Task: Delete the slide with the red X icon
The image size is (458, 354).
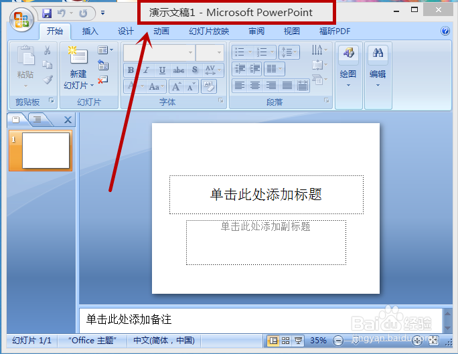Action: tap(103, 80)
